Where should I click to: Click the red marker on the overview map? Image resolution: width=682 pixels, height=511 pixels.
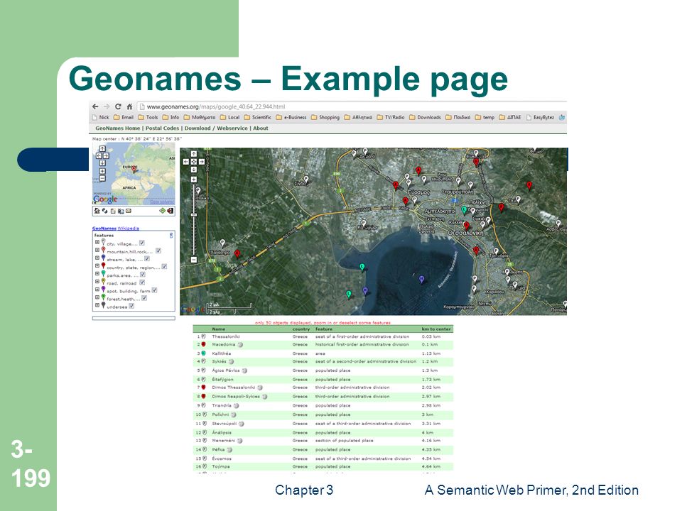click(x=134, y=169)
